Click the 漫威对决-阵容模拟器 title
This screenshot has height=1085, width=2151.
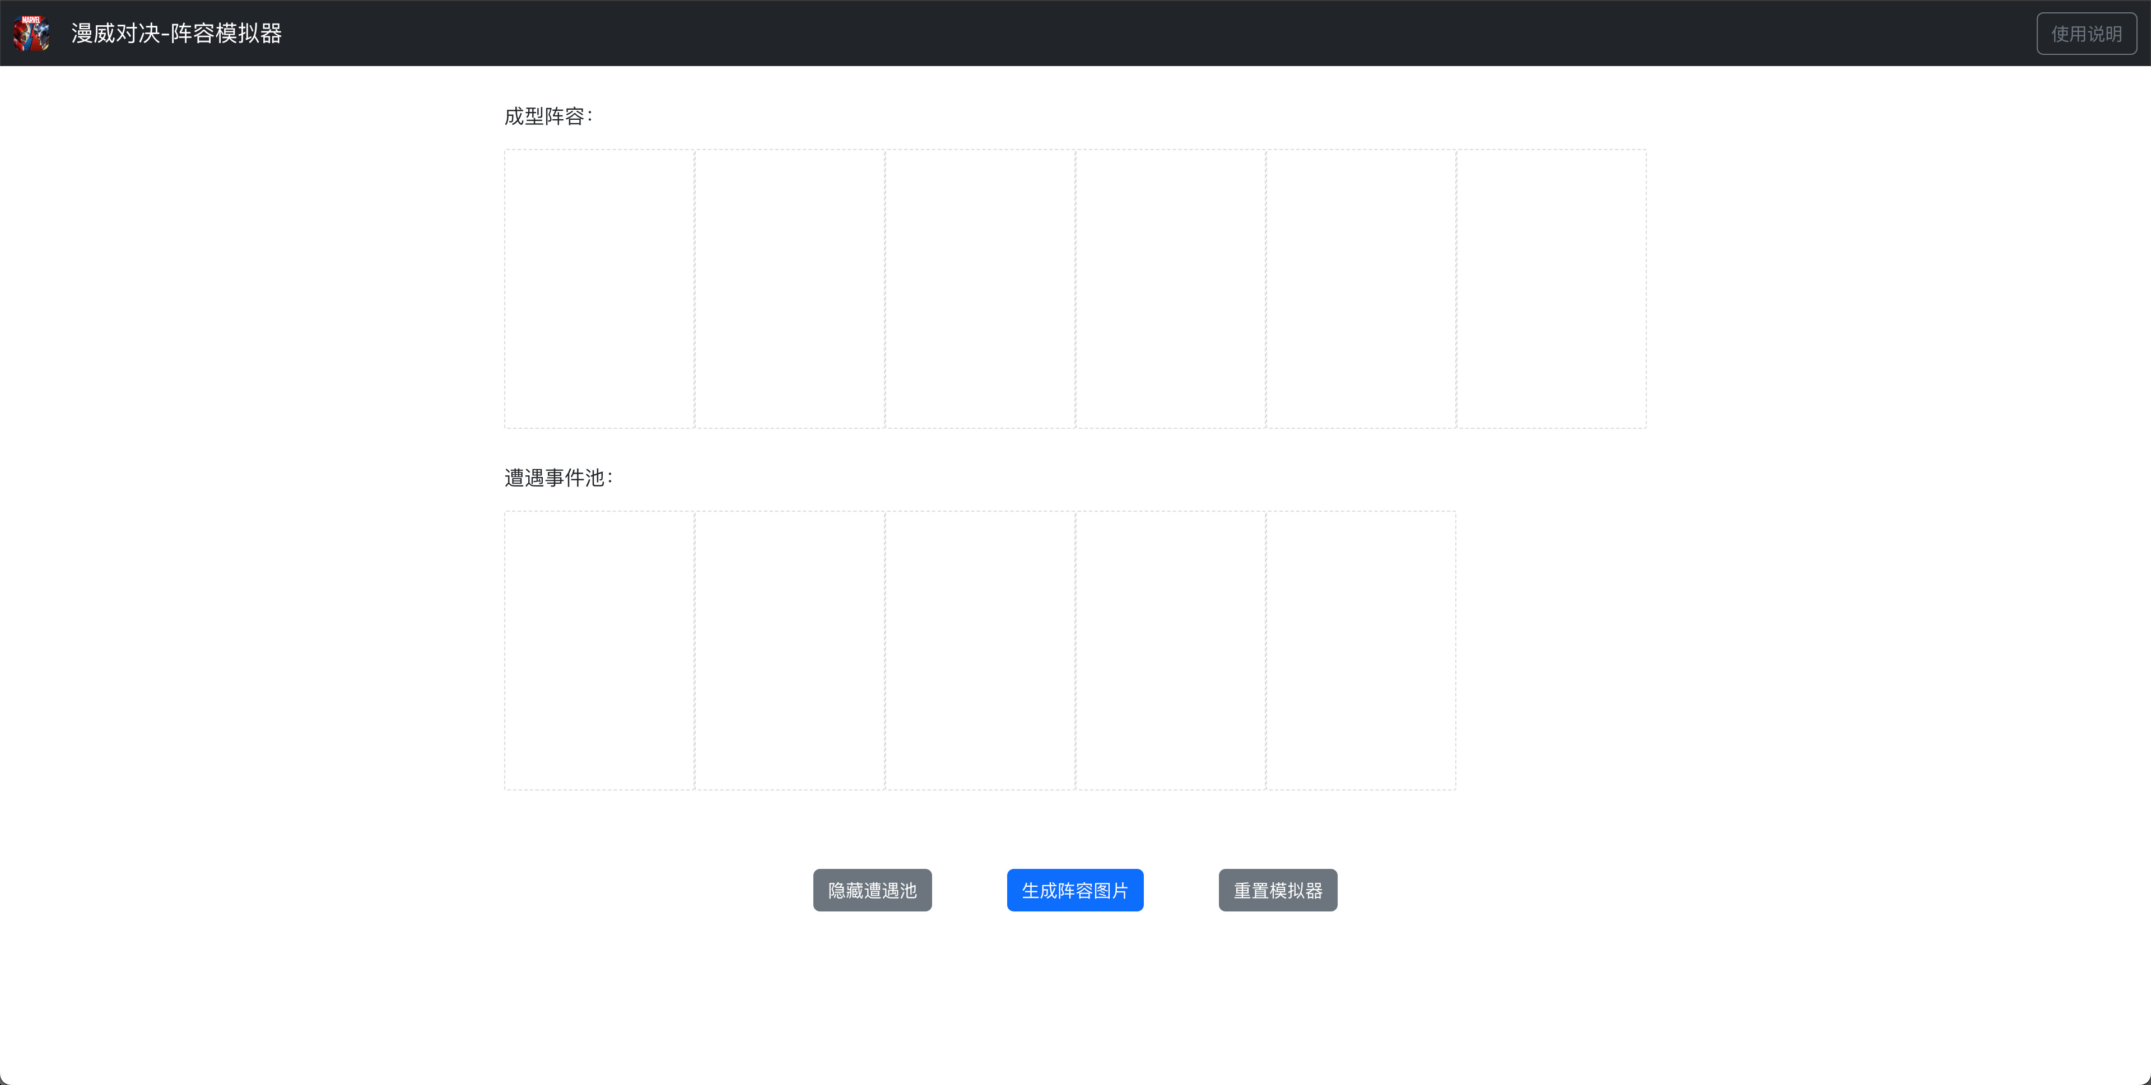click(176, 34)
